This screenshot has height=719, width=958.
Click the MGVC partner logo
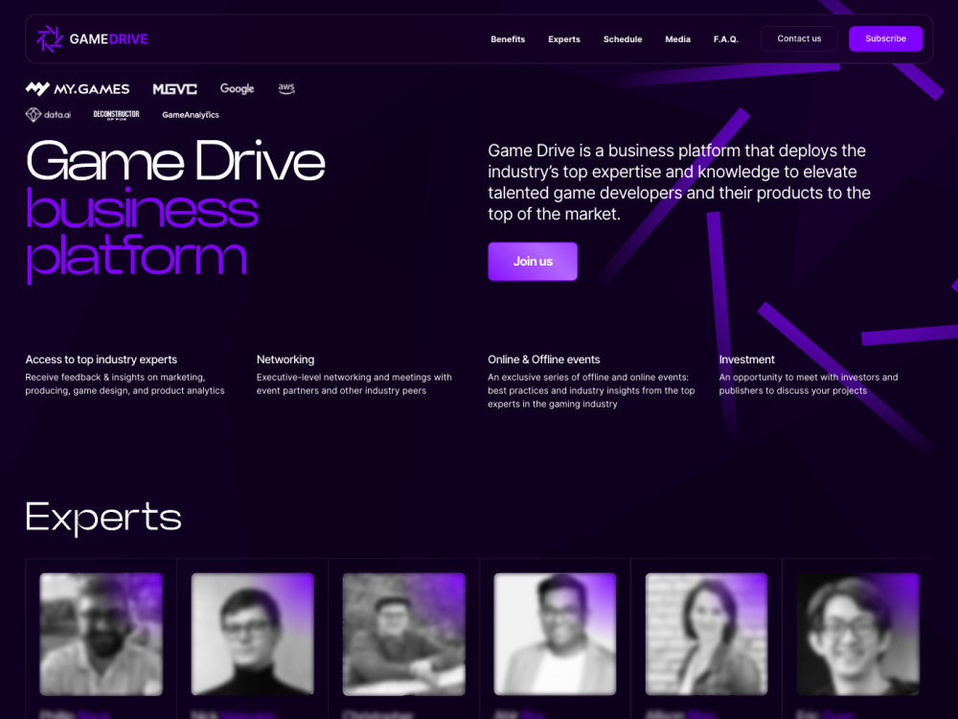[x=174, y=89]
